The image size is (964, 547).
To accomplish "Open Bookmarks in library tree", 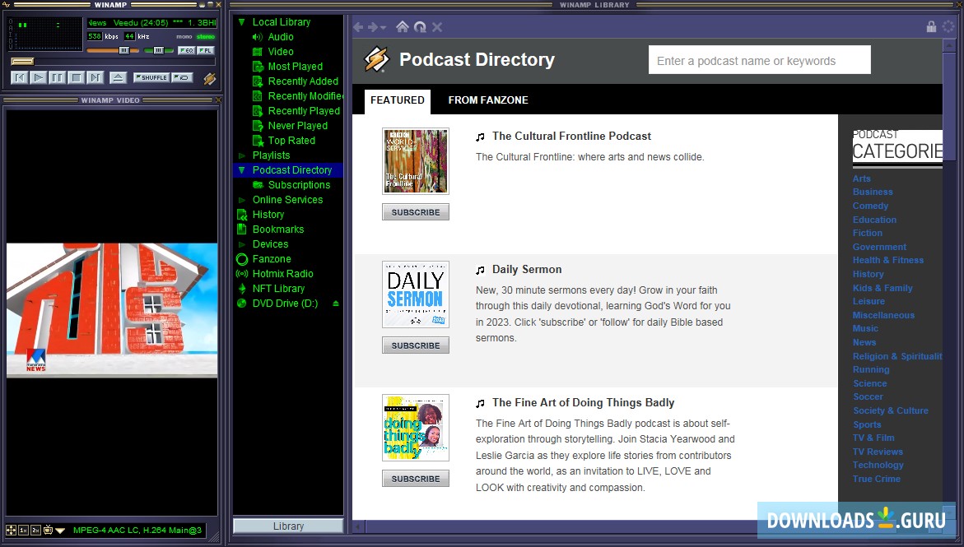I will 278,229.
